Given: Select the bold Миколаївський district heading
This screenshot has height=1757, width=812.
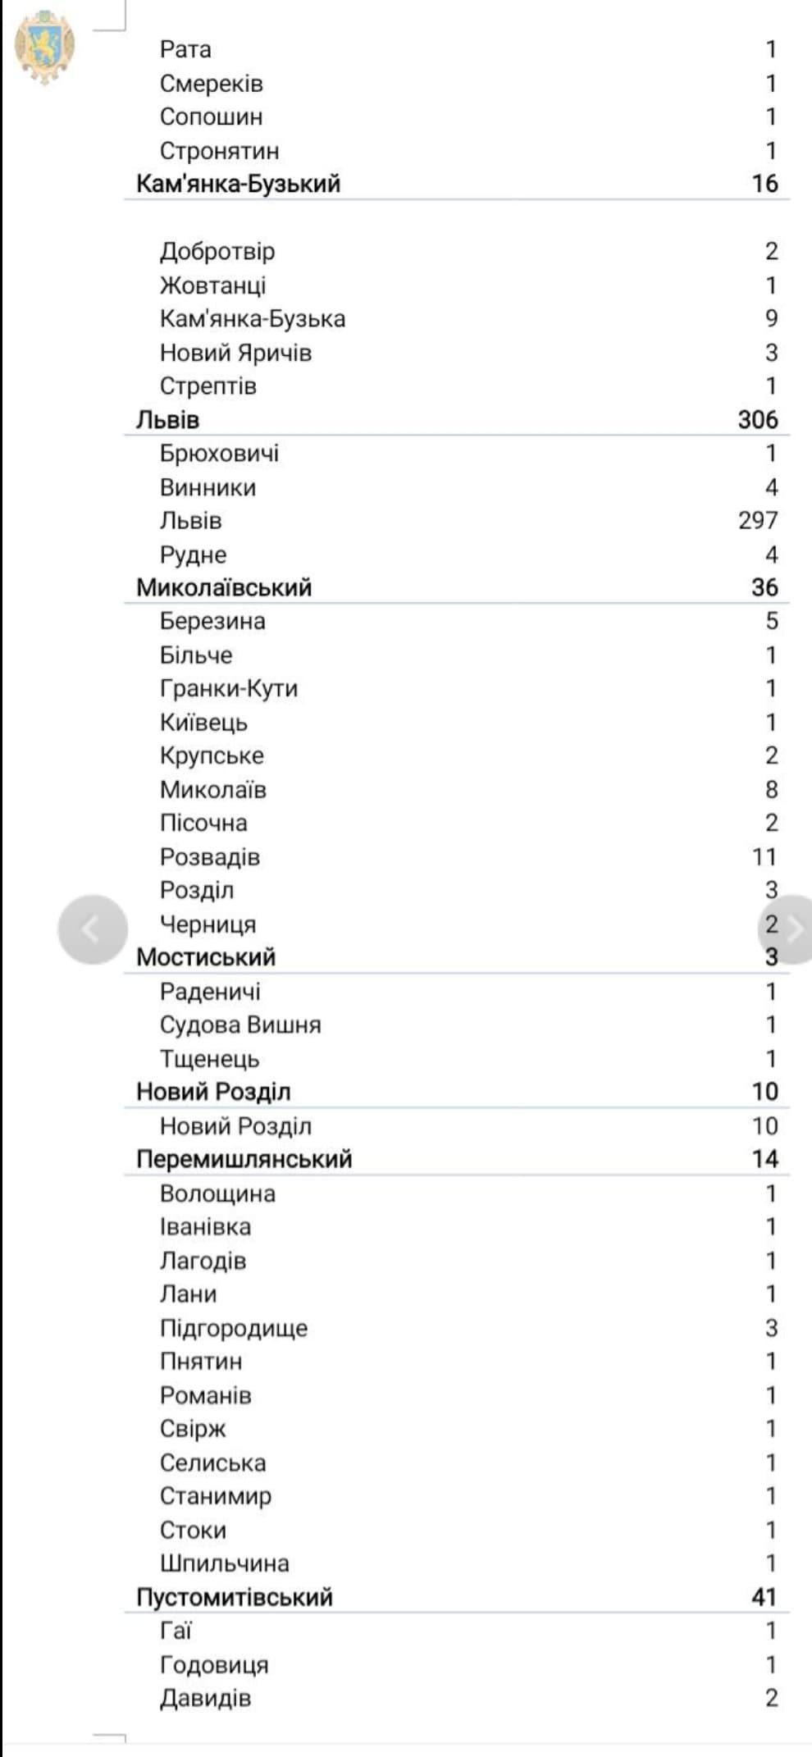Looking at the screenshot, I should pos(224,587).
